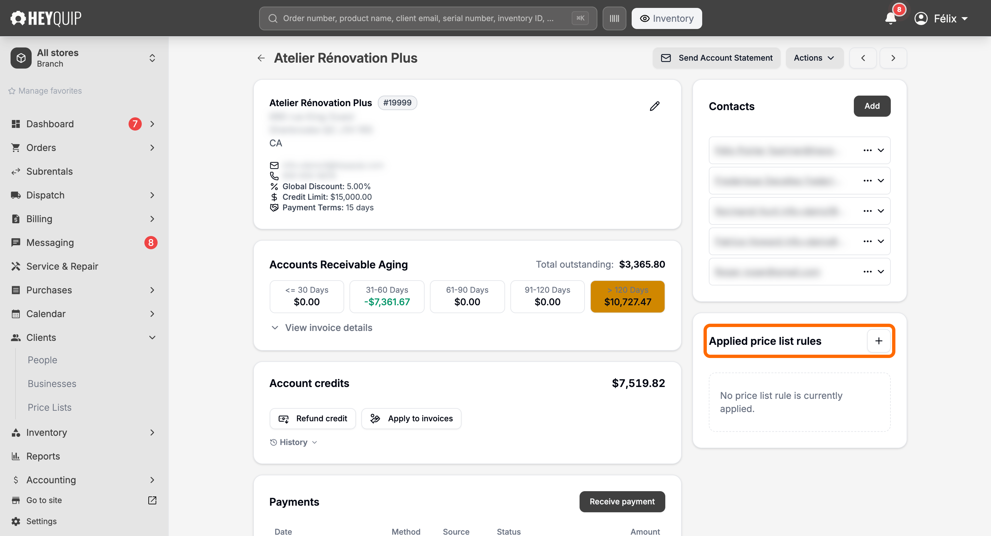
Task: Add a new contact
Action: click(x=872, y=106)
